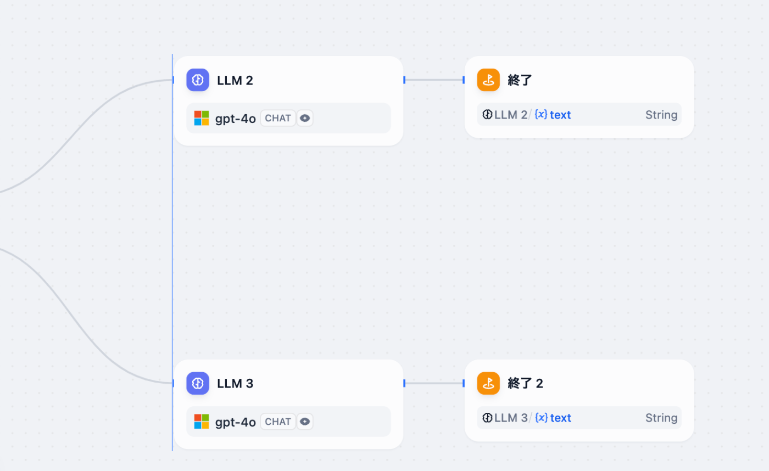
Task: Click the Microsoft logo in LLM 3
Action: 202,422
